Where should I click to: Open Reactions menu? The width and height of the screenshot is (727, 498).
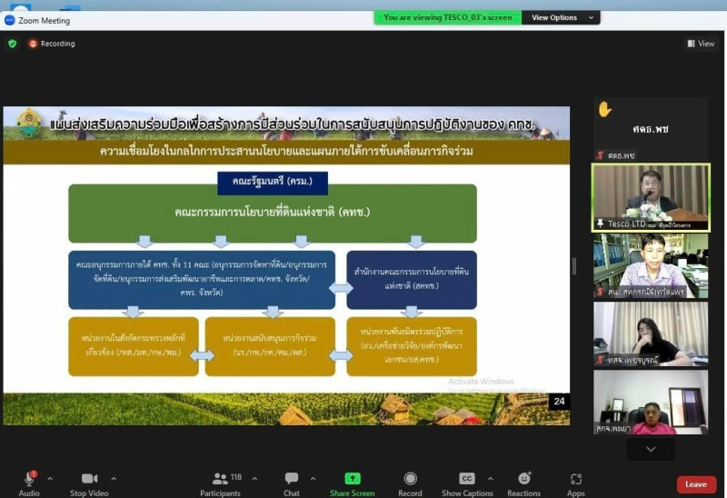(x=523, y=482)
